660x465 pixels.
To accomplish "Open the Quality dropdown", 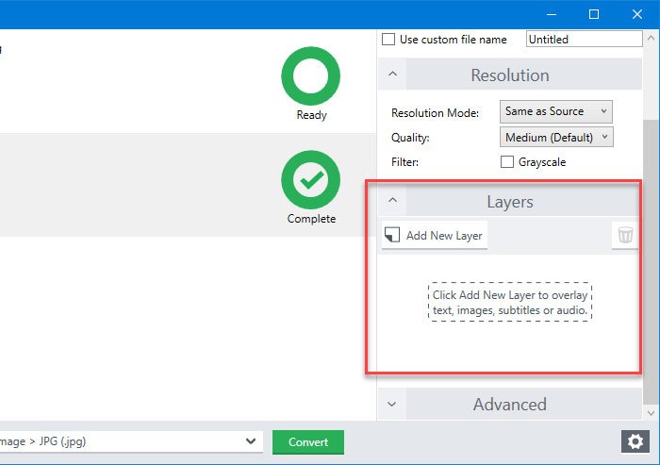I will pos(556,137).
